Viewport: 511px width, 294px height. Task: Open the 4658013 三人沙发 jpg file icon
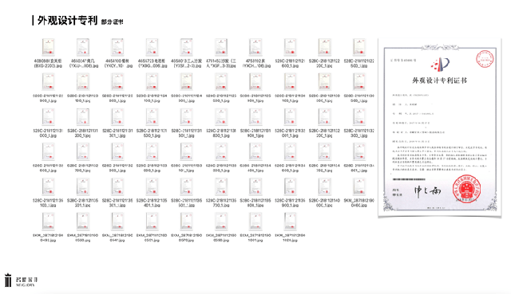tap(186, 47)
